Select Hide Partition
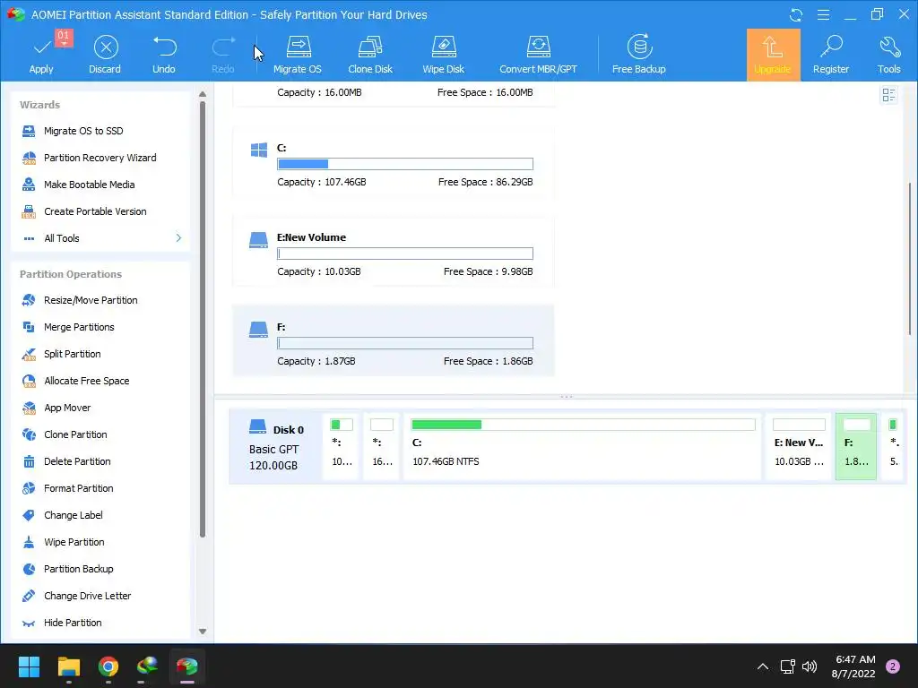Image resolution: width=918 pixels, height=688 pixels. coord(73,623)
